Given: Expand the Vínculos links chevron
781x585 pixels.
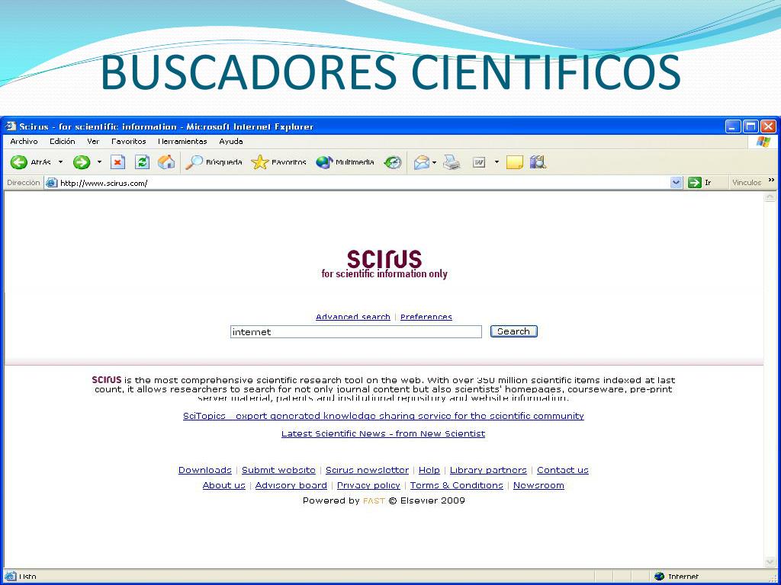Looking at the screenshot, I should coord(772,180).
